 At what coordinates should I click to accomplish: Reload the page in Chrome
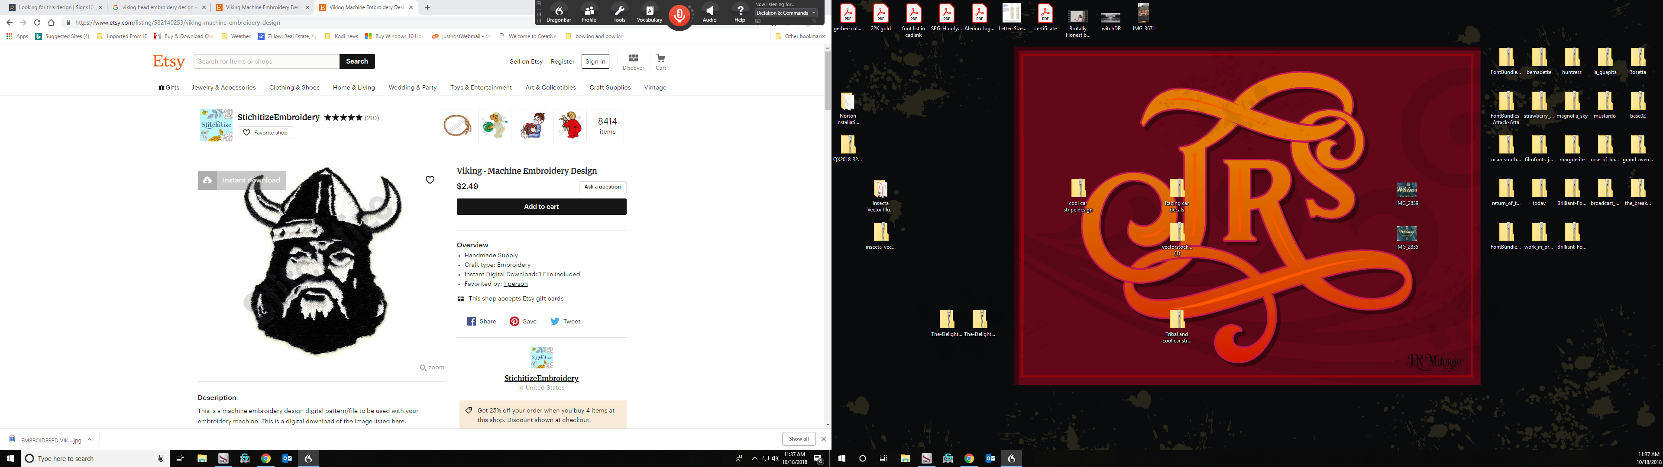[37, 22]
